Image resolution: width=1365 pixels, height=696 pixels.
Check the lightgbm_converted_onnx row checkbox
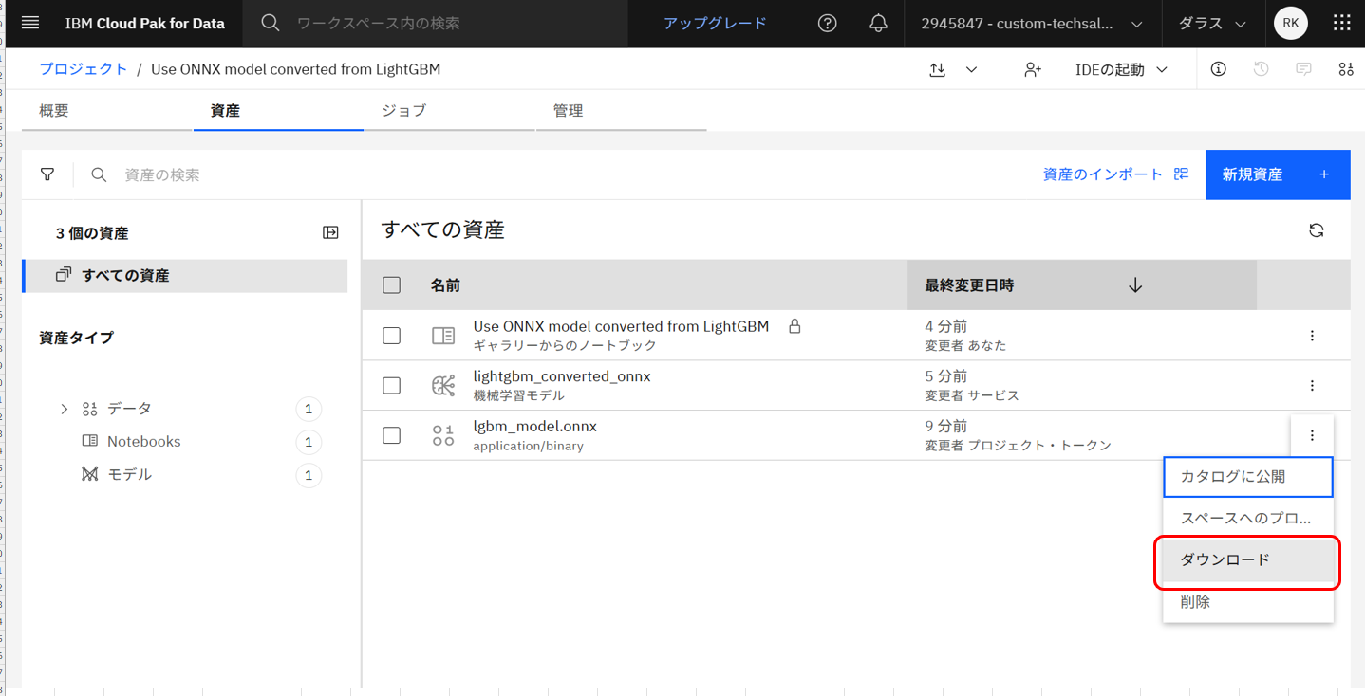pyautogui.click(x=391, y=385)
